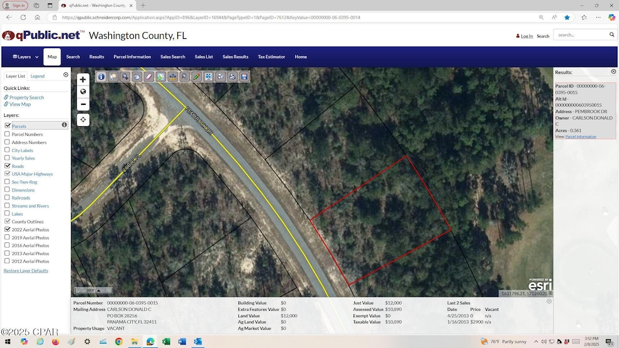This screenshot has width=619, height=348.
Task: Enable the Streams and Rivers layer
Action: click(x=7, y=205)
